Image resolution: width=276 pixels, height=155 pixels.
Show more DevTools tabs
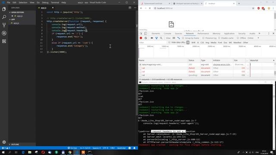260,34
